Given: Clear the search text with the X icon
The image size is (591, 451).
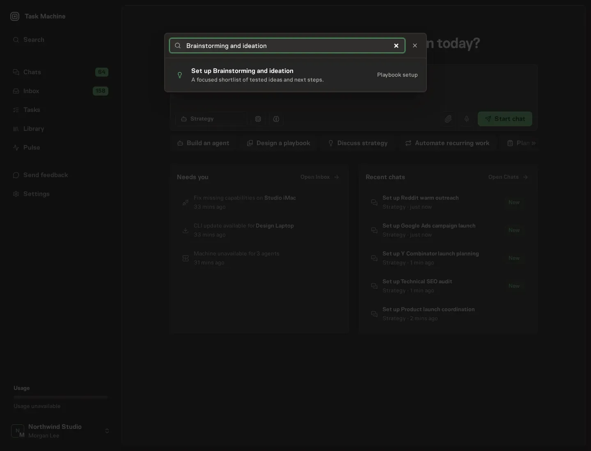Looking at the screenshot, I should point(396,46).
